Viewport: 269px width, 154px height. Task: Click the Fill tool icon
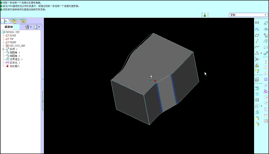(x=266, y=80)
